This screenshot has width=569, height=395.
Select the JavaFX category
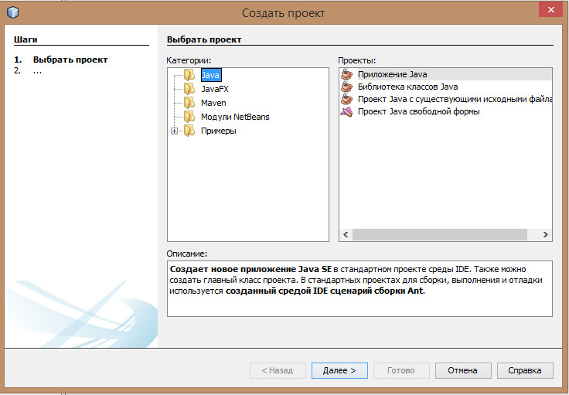point(215,89)
